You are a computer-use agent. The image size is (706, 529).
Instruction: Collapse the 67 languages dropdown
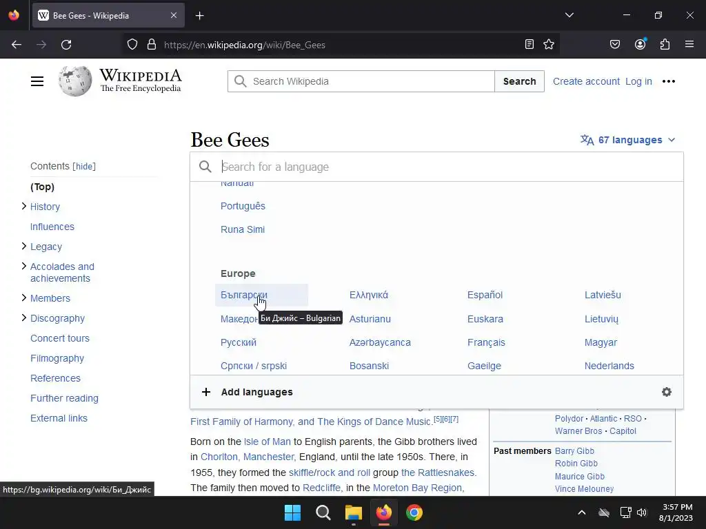[x=628, y=140]
